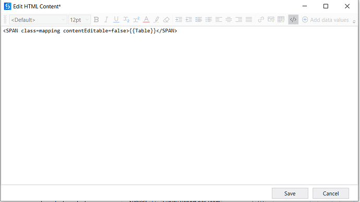The image size is (360, 202).
Task: Insert a bulleted list
Action: [x=199, y=20]
